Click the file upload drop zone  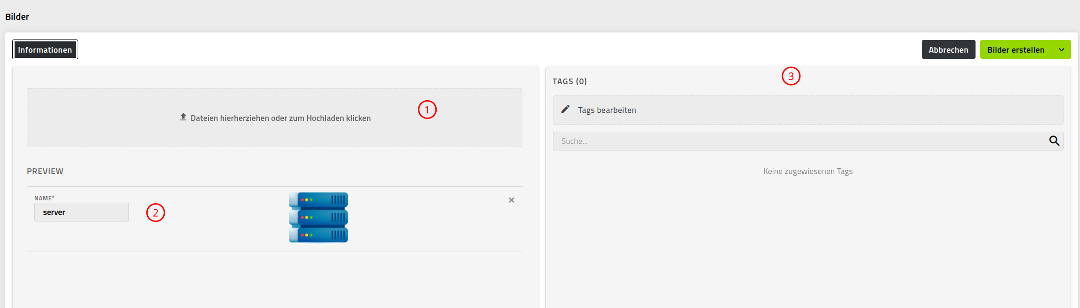tap(274, 118)
